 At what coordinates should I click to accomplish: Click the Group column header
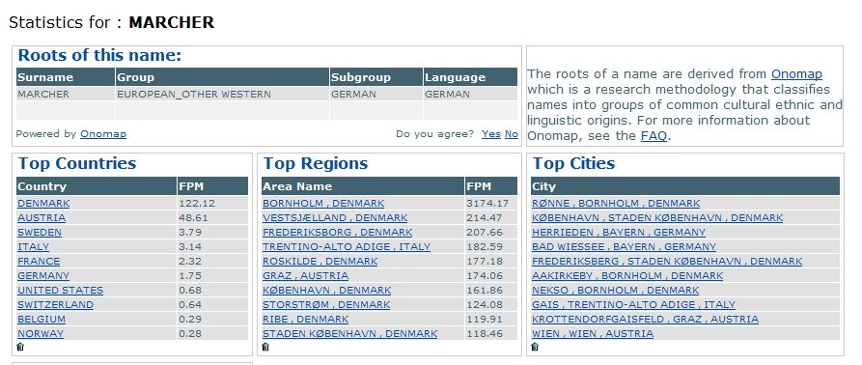tap(222, 77)
